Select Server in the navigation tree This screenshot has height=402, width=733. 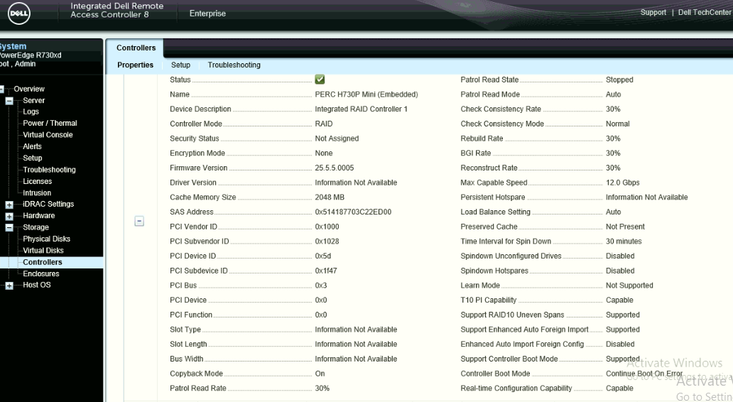coord(33,101)
